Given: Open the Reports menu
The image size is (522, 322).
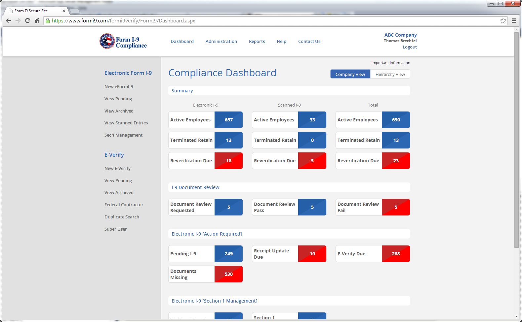Looking at the screenshot, I should tap(257, 42).
